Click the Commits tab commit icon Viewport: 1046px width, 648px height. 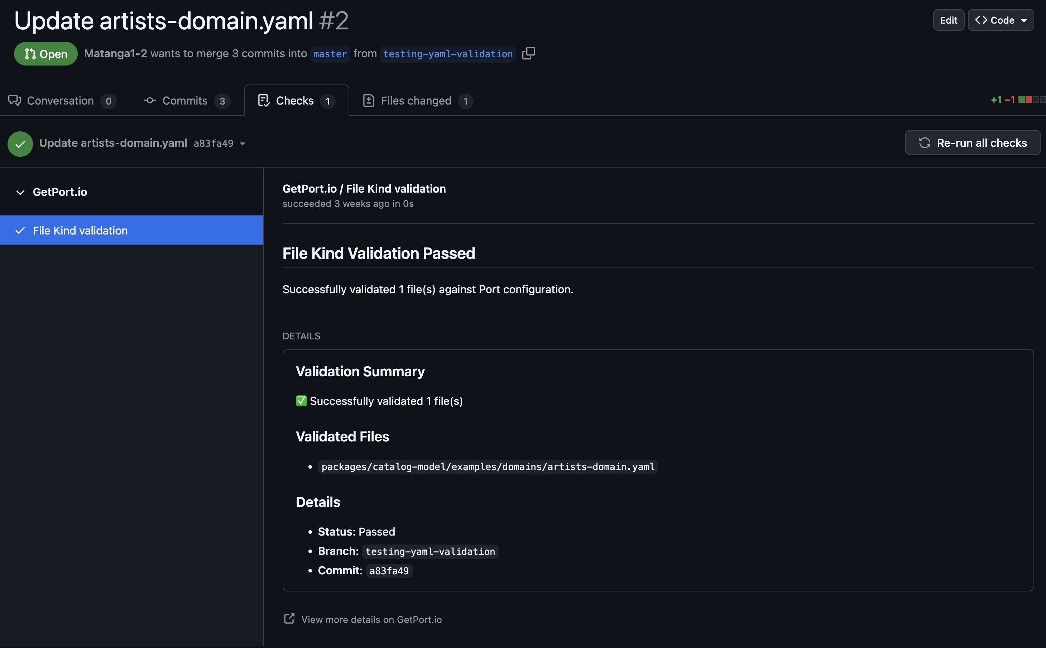tap(150, 101)
